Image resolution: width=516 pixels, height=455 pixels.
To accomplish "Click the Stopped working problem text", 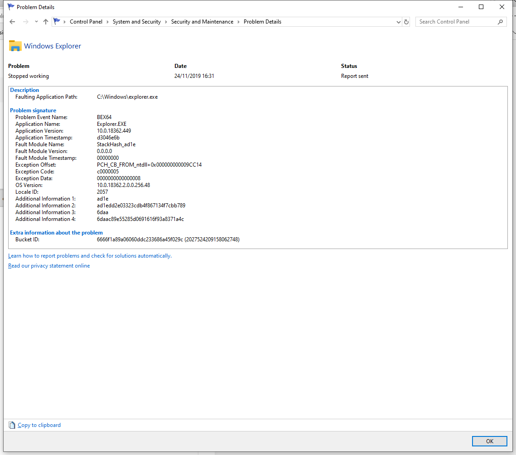I will [28, 76].
